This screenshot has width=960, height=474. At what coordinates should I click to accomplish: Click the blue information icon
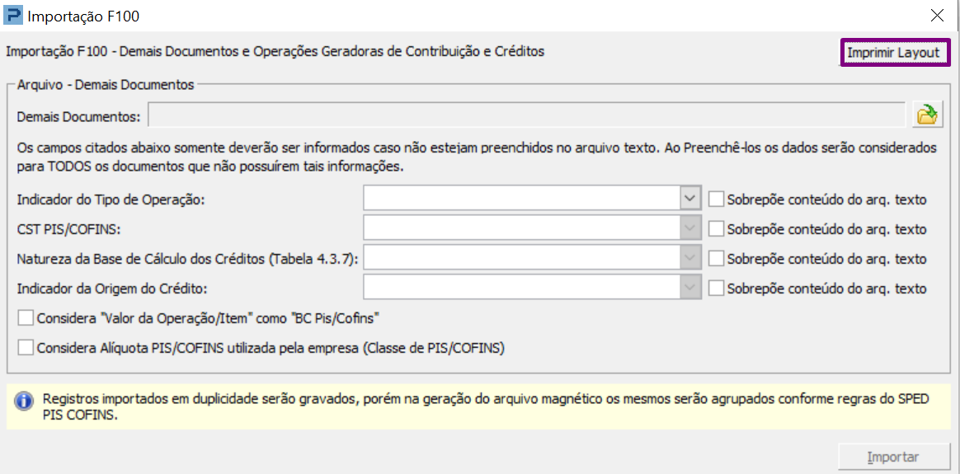(x=25, y=401)
